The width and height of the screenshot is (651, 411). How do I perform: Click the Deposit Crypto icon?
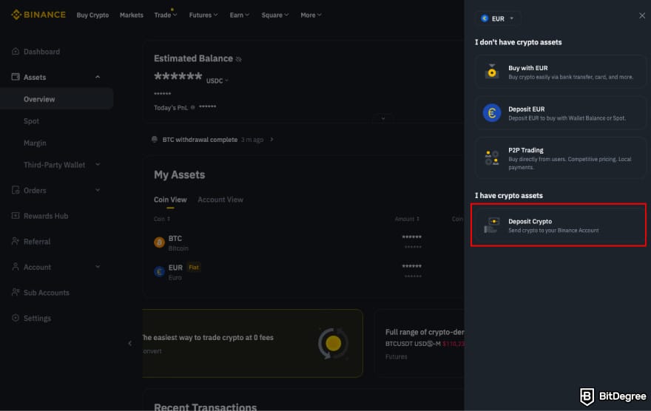click(492, 225)
